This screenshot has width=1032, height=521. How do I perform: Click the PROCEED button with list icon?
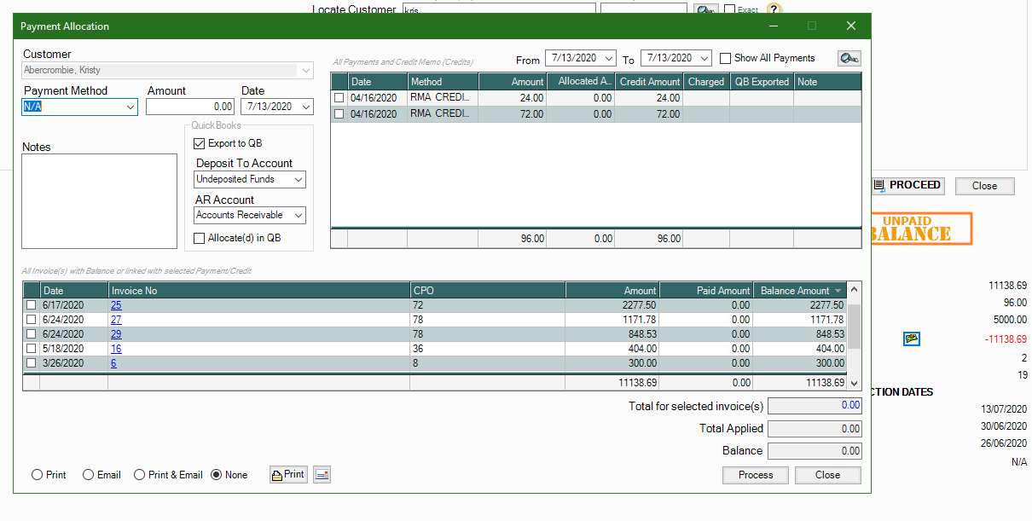pyautogui.click(x=907, y=185)
